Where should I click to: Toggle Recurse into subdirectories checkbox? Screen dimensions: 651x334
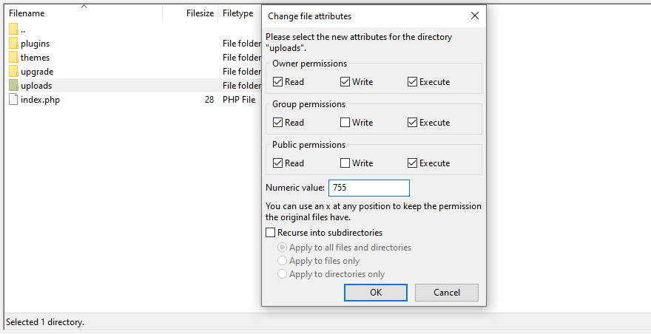pyautogui.click(x=271, y=233)
